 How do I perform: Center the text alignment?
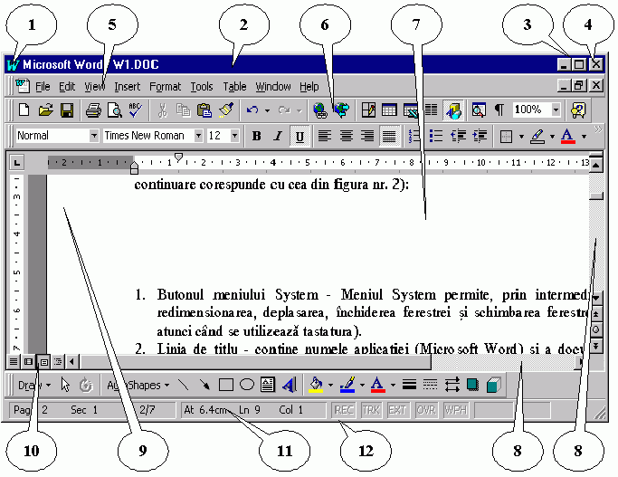pos(347,136)
